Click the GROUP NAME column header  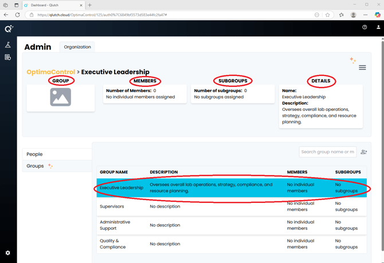tap(114, 172)
